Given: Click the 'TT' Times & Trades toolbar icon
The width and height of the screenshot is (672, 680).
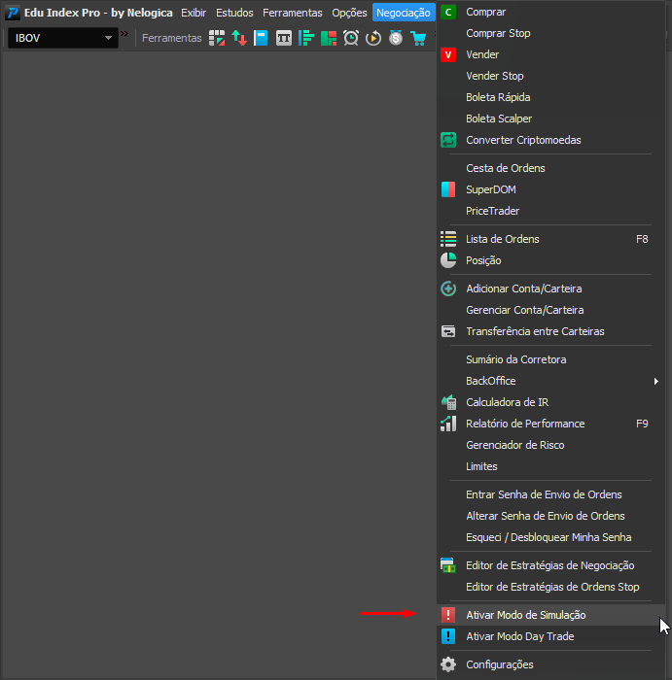Looking at the screenshot, I should pyautogui.click(x=284, y=38).
